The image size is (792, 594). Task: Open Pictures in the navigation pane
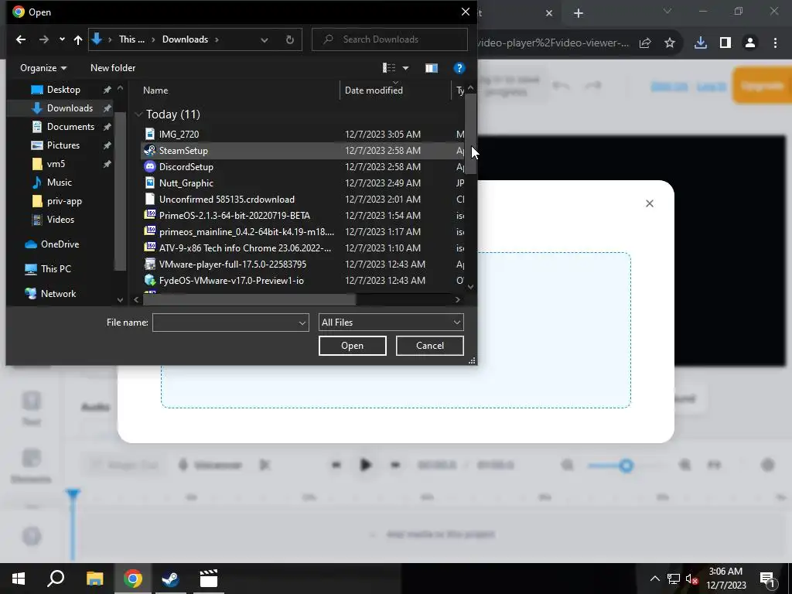pos(63,145)
